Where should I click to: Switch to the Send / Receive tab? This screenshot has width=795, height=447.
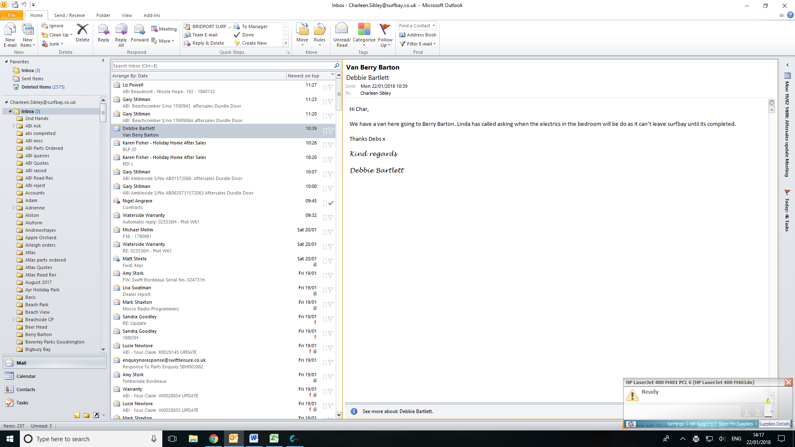point(69,15)
